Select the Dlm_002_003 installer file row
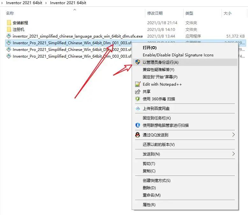The image size is (248, 215). tap(69, 50)
